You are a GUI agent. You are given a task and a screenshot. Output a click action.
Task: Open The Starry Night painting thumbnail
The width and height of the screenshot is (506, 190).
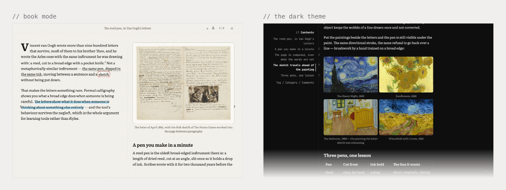pos(350,74)
